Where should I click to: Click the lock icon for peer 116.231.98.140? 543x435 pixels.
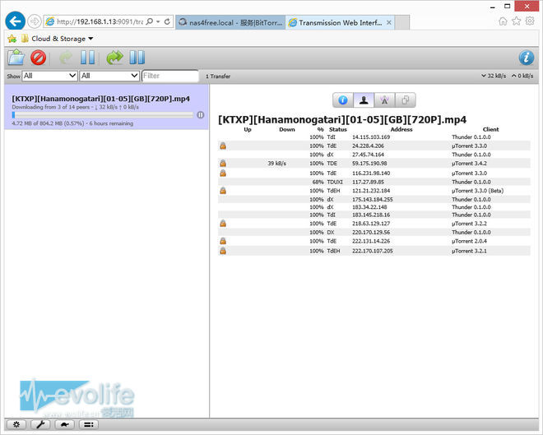[223, 173]
